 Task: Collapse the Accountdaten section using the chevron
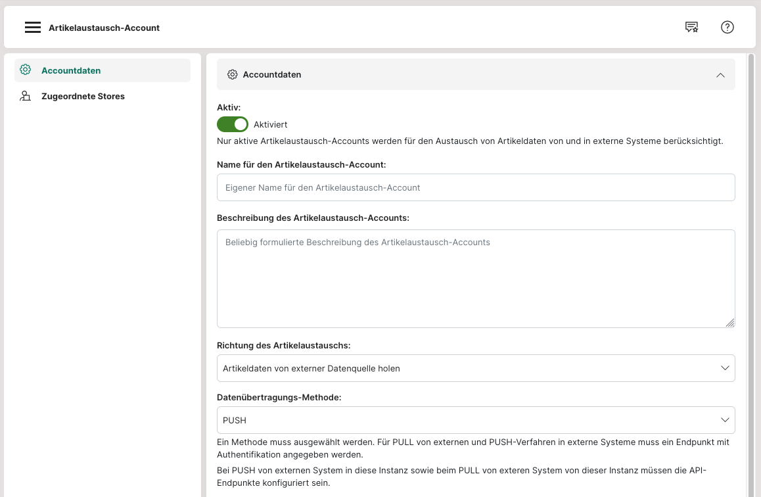click(720, 75)
